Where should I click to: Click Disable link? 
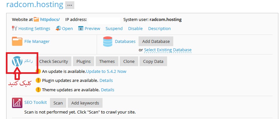(135, 29)
